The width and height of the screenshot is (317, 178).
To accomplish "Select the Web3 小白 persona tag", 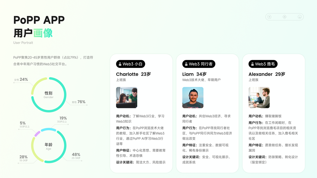I will (x=131, y=64).
